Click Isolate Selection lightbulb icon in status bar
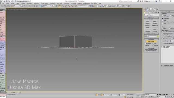 tap(97, 95)
